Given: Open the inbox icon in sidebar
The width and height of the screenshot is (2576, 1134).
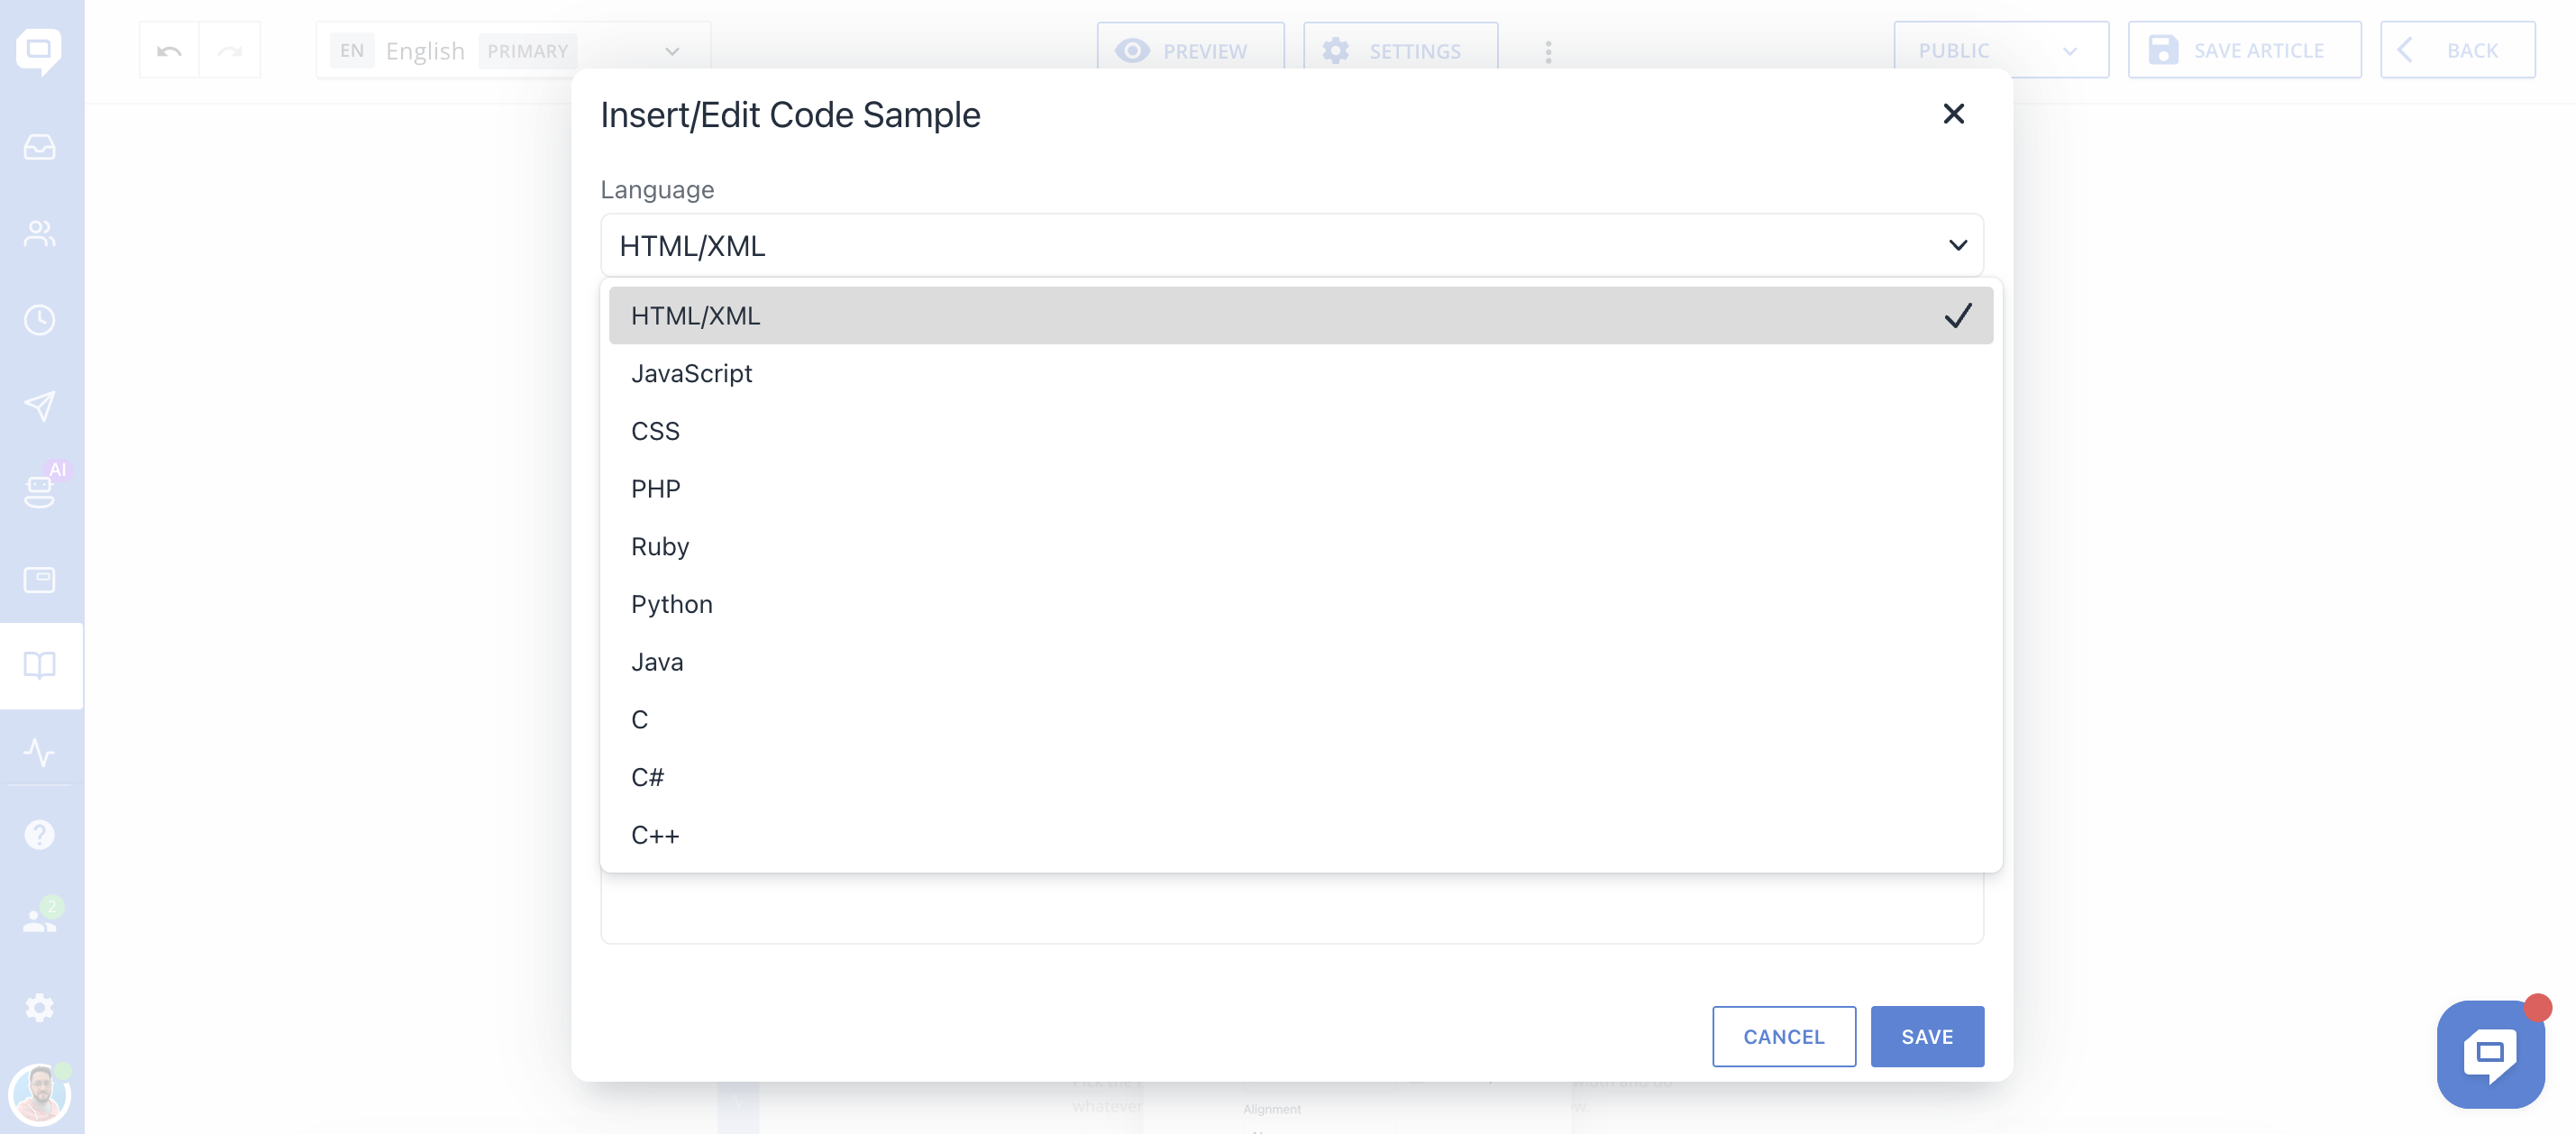Looking at the screenshot, I should (x=40, y=147).
